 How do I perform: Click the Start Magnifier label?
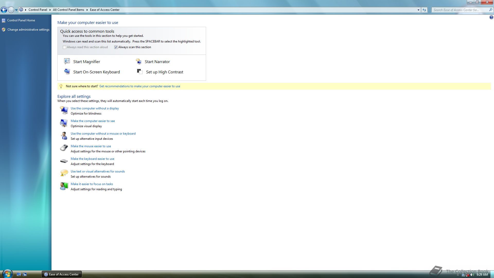pyautogui.click(x=87, y=62)
